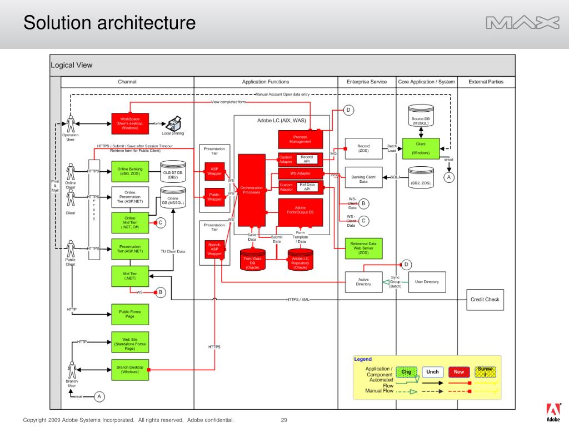The image size is (569, 427).
Task: Select the OLB B7 DB (DB2) cylinder
Action: click(173, 171)
